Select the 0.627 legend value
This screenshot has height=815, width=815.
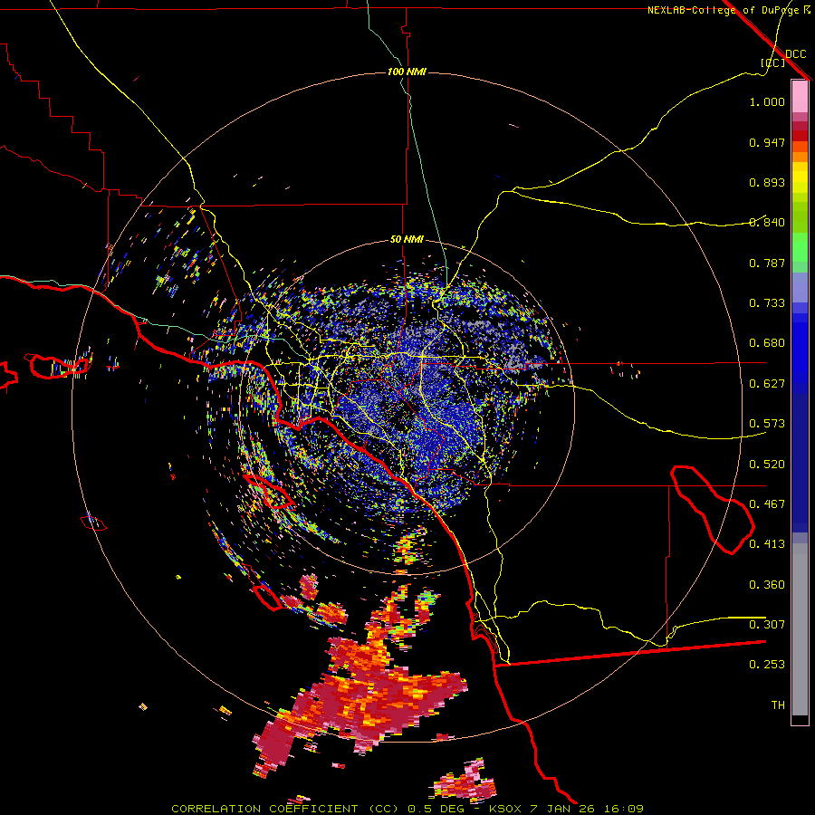[767, 384]
